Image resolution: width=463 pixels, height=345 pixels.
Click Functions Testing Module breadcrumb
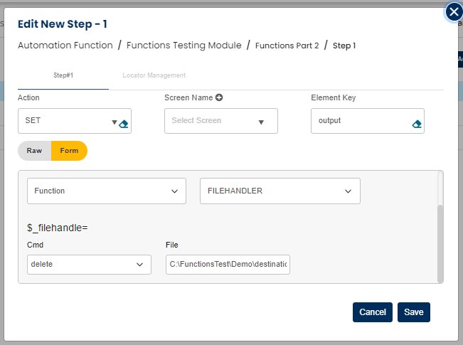click(183, 46)
